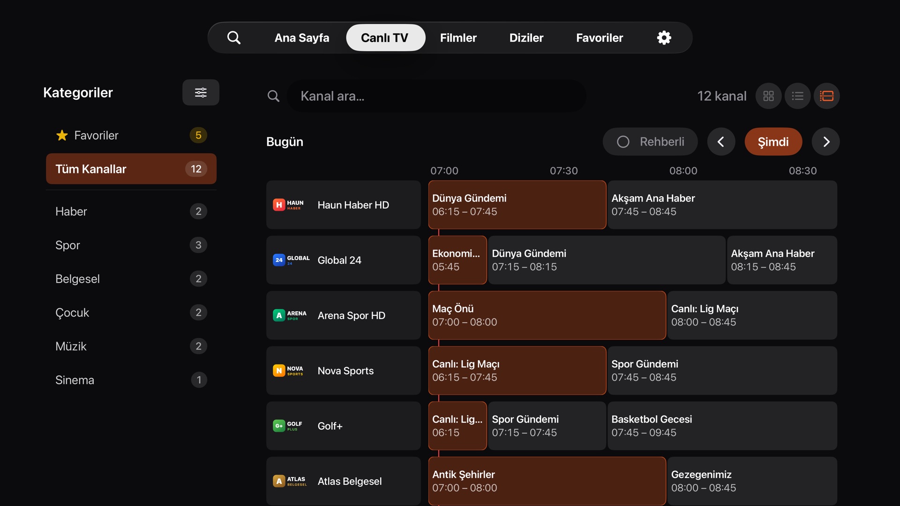Open Maç Önü program on Arena Spor
Viewport: 900px width, 506px height.
pyautogui.click(x=547, y=315)
